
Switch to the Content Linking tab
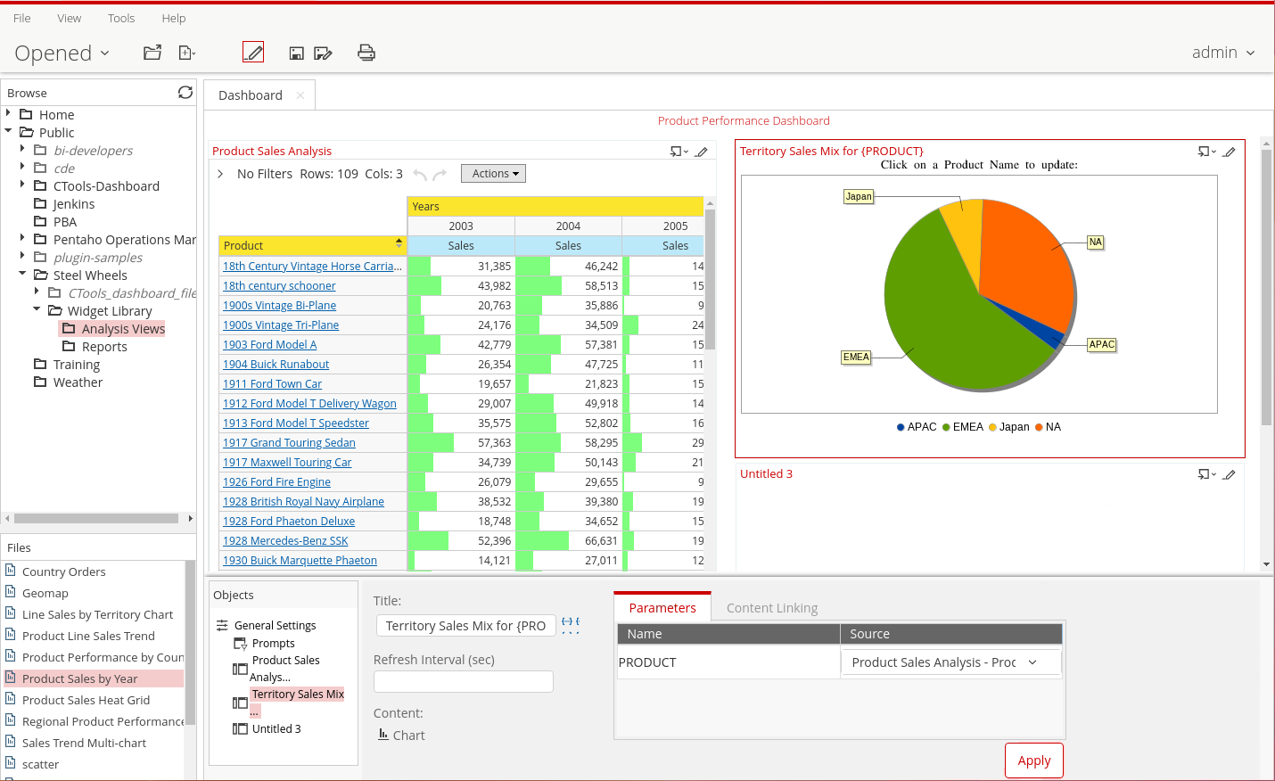tap(771, 608)
